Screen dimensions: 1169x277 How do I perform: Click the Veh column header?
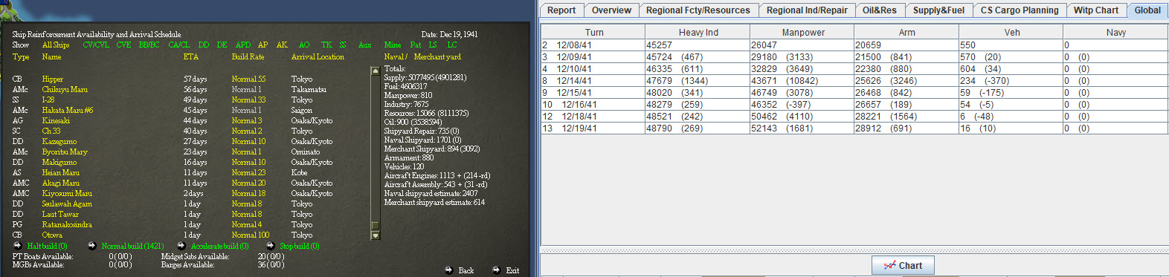[x=1011, y=33]
